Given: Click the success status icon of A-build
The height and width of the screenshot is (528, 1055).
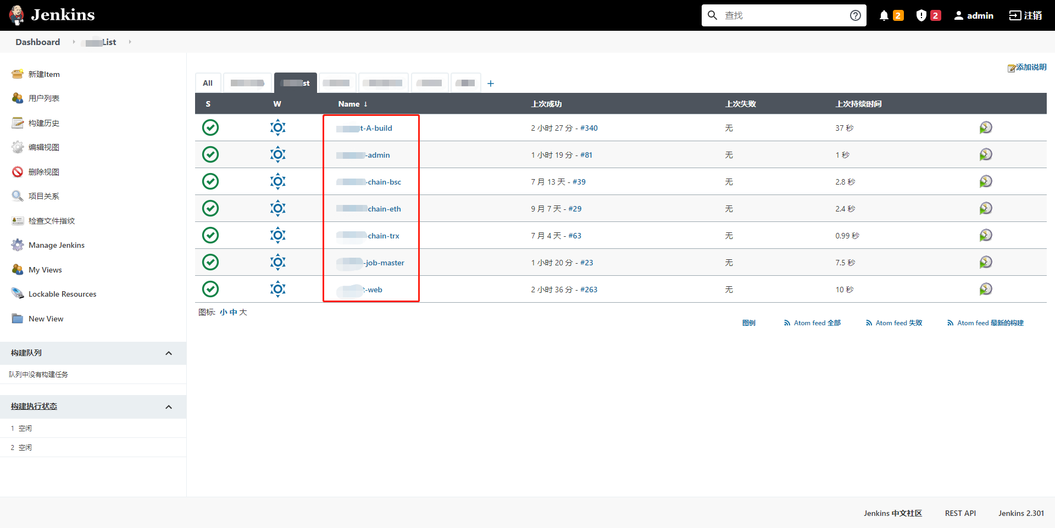Looking at the screenshot, I should coord(210,127).
